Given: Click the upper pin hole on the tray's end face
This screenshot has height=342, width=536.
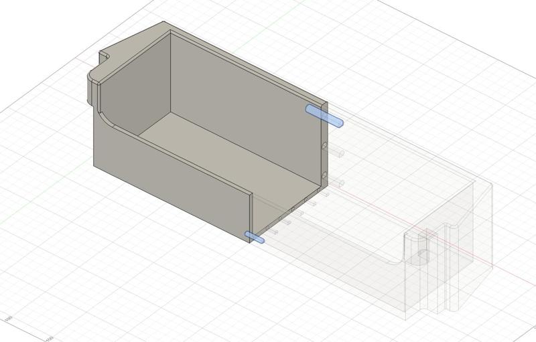Looking at the screenshot, I should (324, 146).
